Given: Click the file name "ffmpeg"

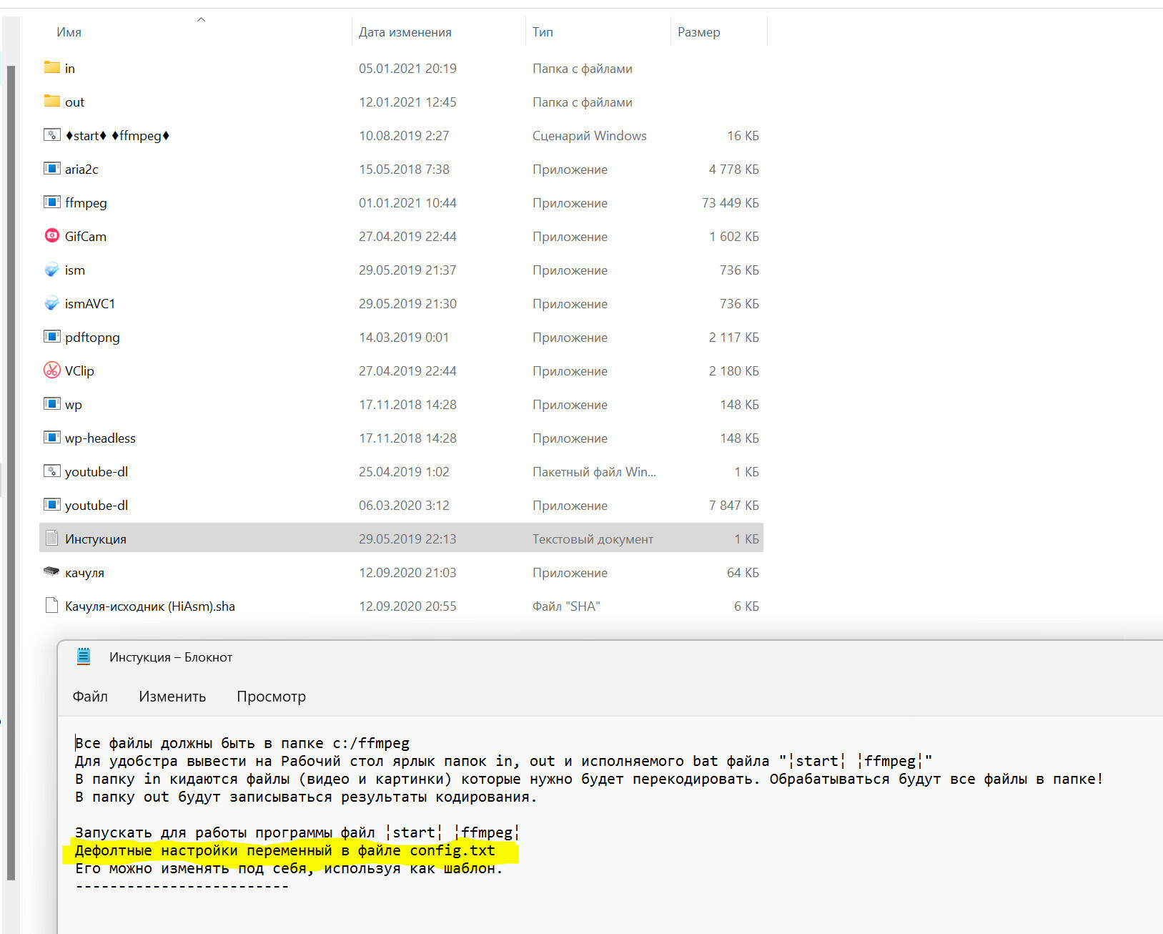Looking at the screenshot, I should 86,203.
